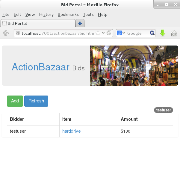Open the File menu
The width and height of the screenshot is (180, 174).
point(6,14)
